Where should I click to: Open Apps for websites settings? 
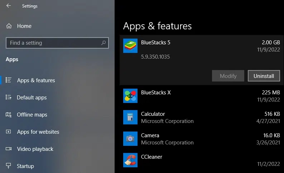pos(38,132)
